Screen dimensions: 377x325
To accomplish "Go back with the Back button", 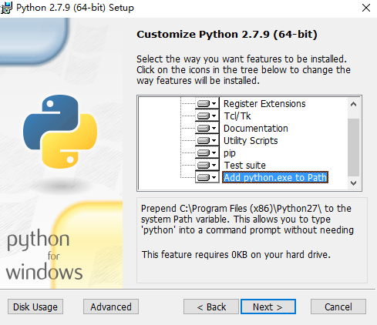I will 211,307.
